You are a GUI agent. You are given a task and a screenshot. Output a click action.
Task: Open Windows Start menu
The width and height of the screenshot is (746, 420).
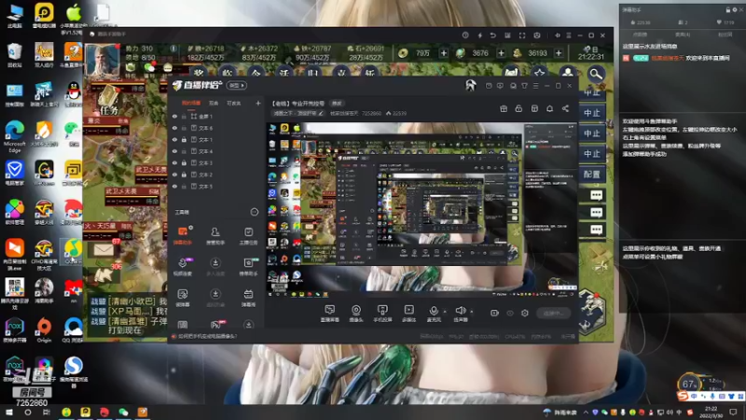(x=8, y=412)
